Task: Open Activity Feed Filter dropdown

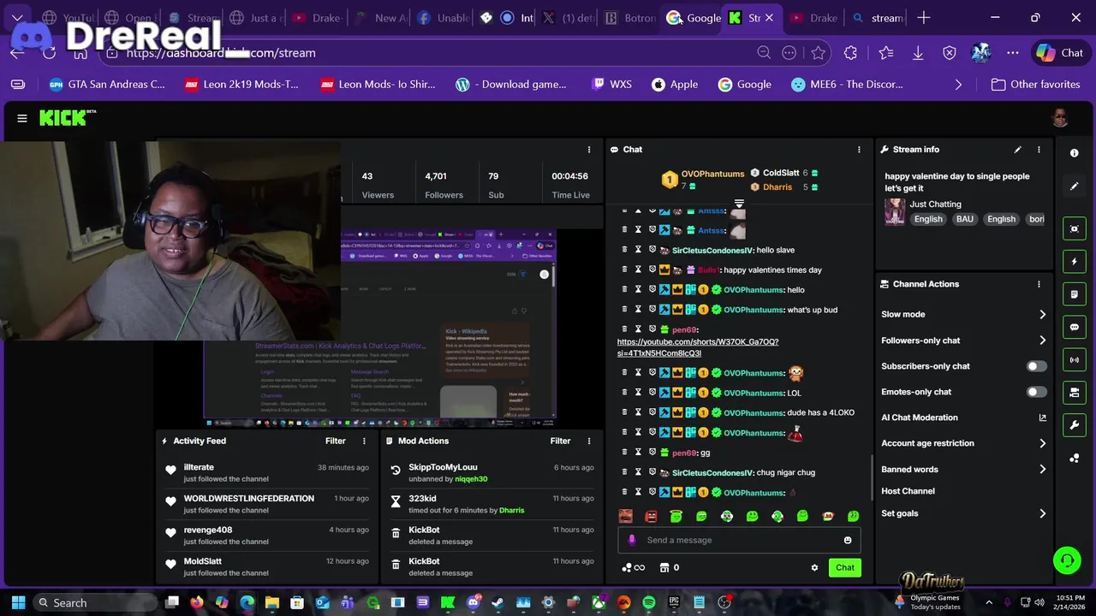Action: (335, 441)
